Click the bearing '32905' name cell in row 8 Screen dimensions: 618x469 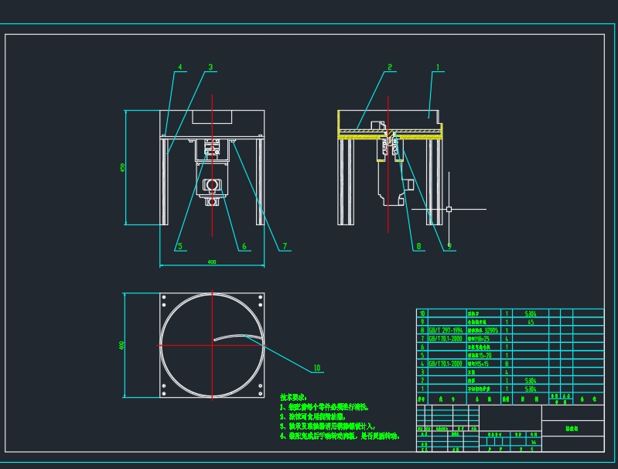coord(483,330)
